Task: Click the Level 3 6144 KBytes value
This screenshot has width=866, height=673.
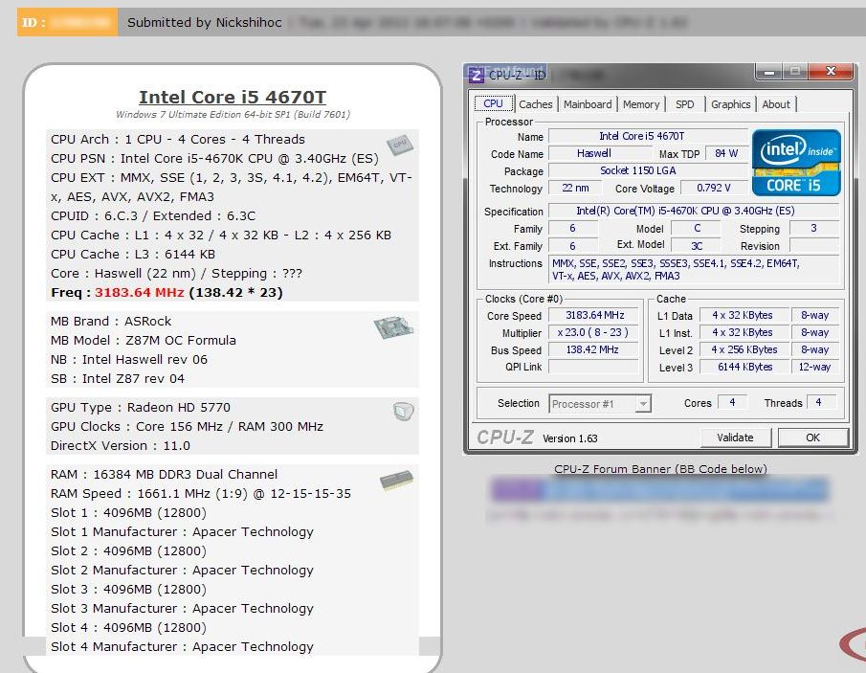Action: tap(744, 367)
